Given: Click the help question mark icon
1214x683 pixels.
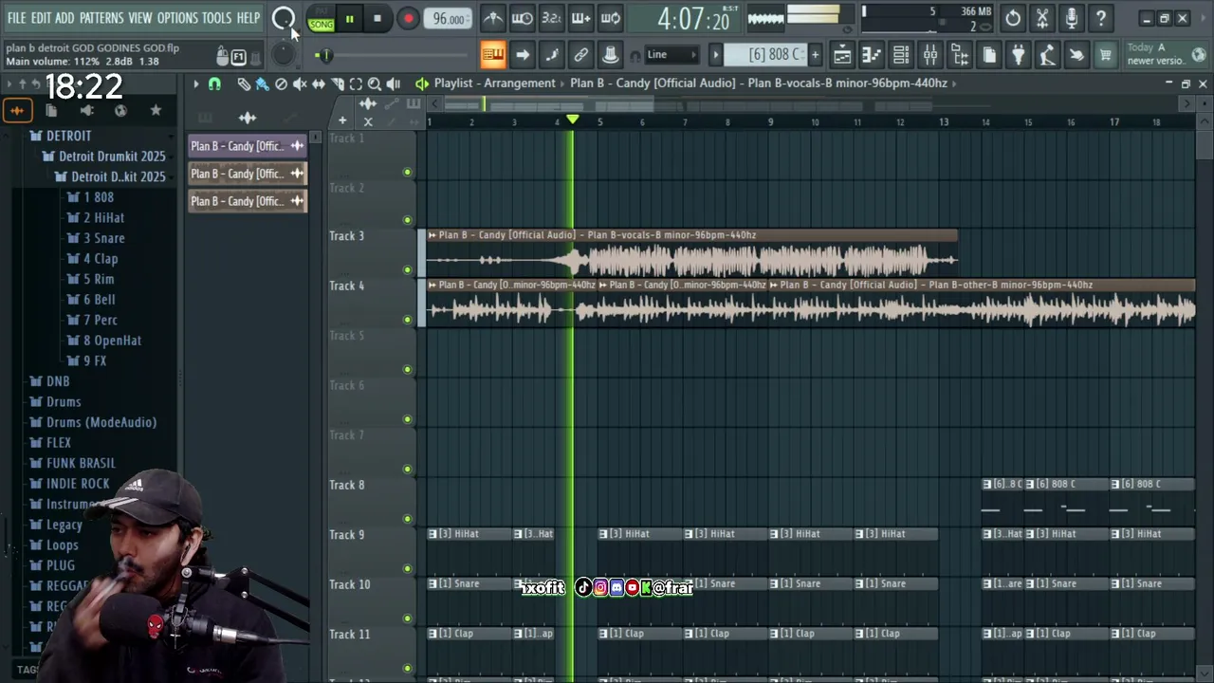Looking at the screenshot, I should click(1101, 18).
